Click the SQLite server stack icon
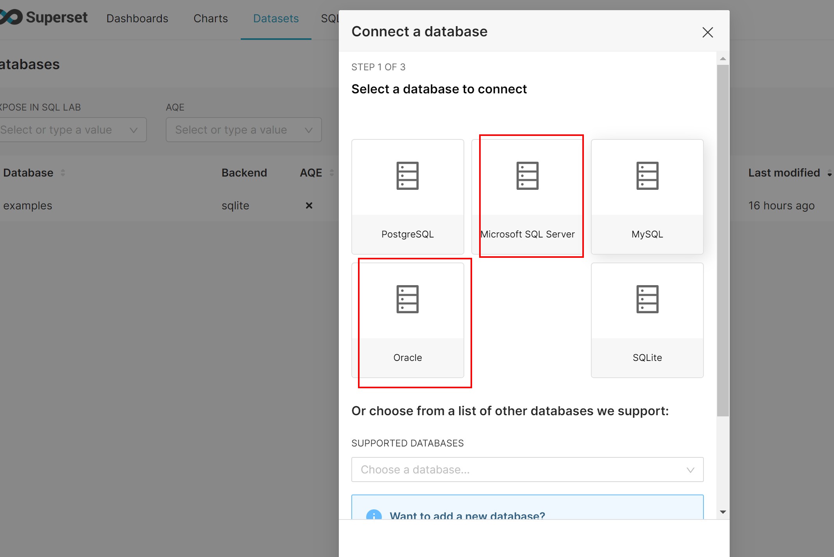Viewport: 834px width, 557px height. tap(647, 299)
